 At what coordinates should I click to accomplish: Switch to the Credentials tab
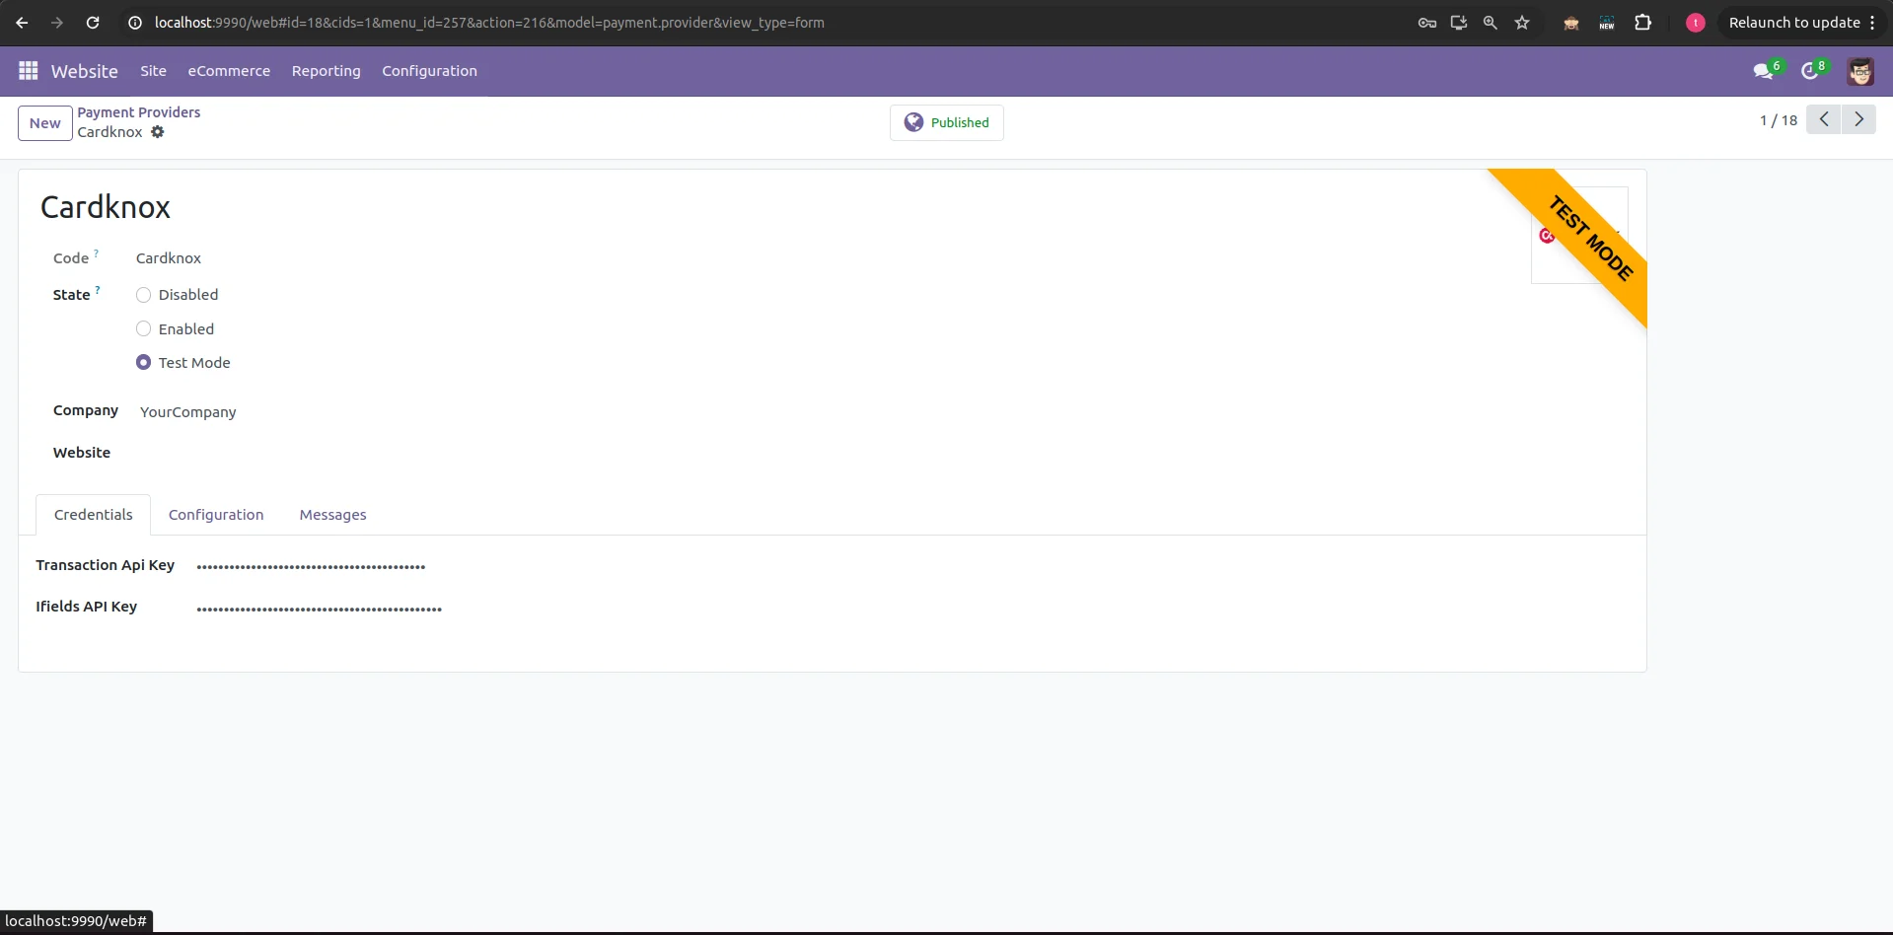pos(94,515)
